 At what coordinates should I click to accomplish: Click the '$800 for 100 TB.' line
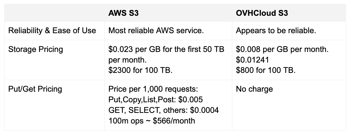(266, 70)
